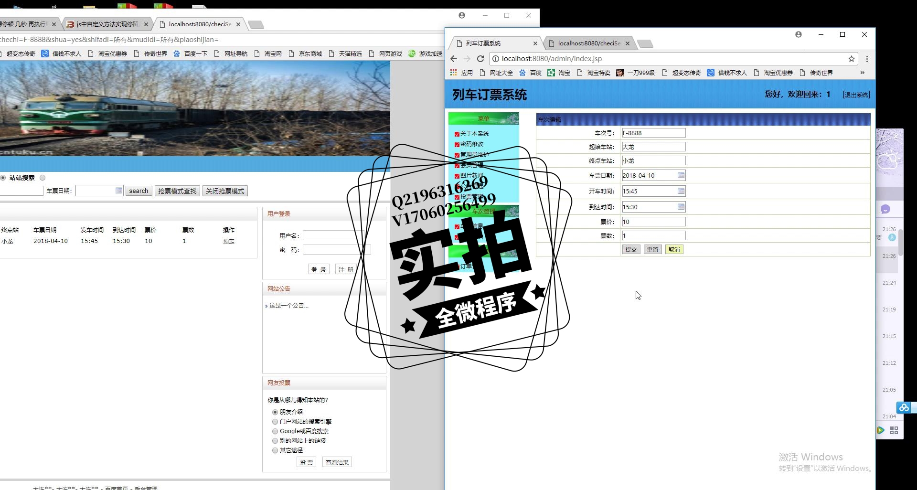Click 查看结果 to view poll results
The height and width of the screenshot is (490, 917).
[337, 462]
